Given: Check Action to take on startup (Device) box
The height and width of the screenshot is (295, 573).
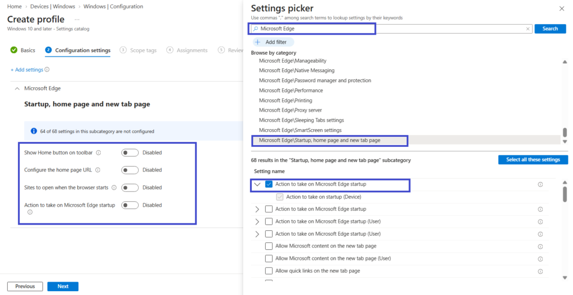Looking at the screenshot, I should click(280, 197).
